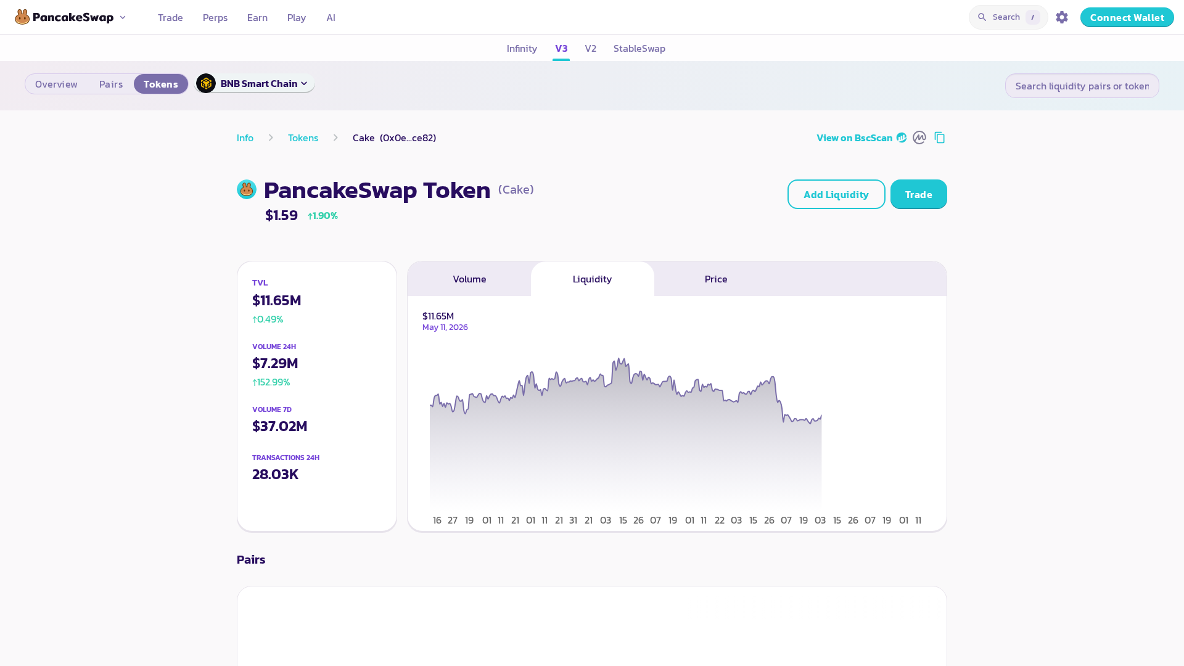
Task: Click the slash shortcut key badge in search
Action: point(1033,17)
